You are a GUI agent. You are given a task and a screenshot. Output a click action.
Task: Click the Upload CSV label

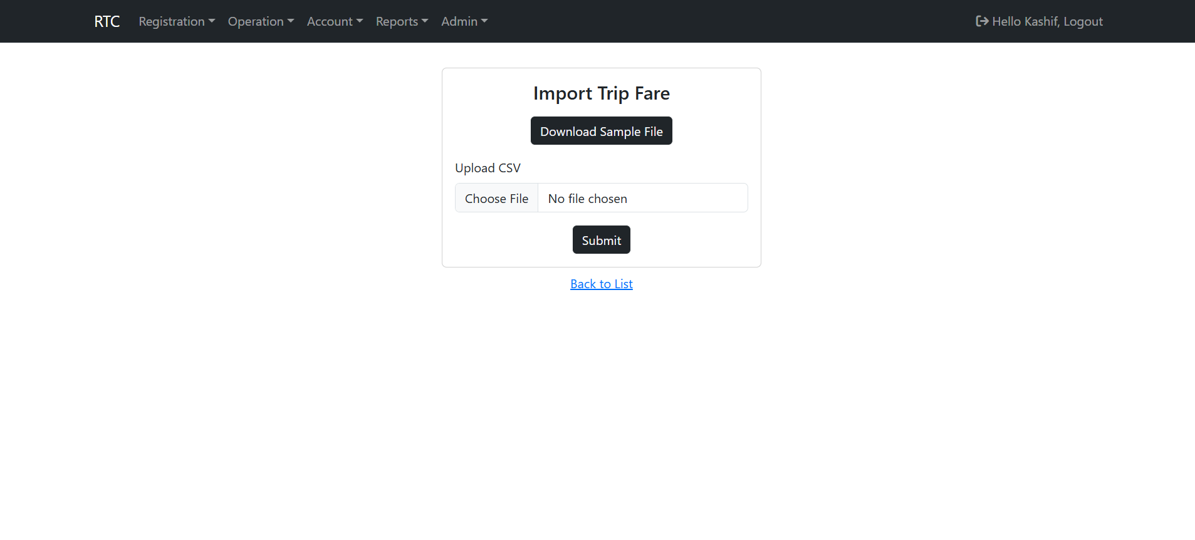(x=488, y=168)
